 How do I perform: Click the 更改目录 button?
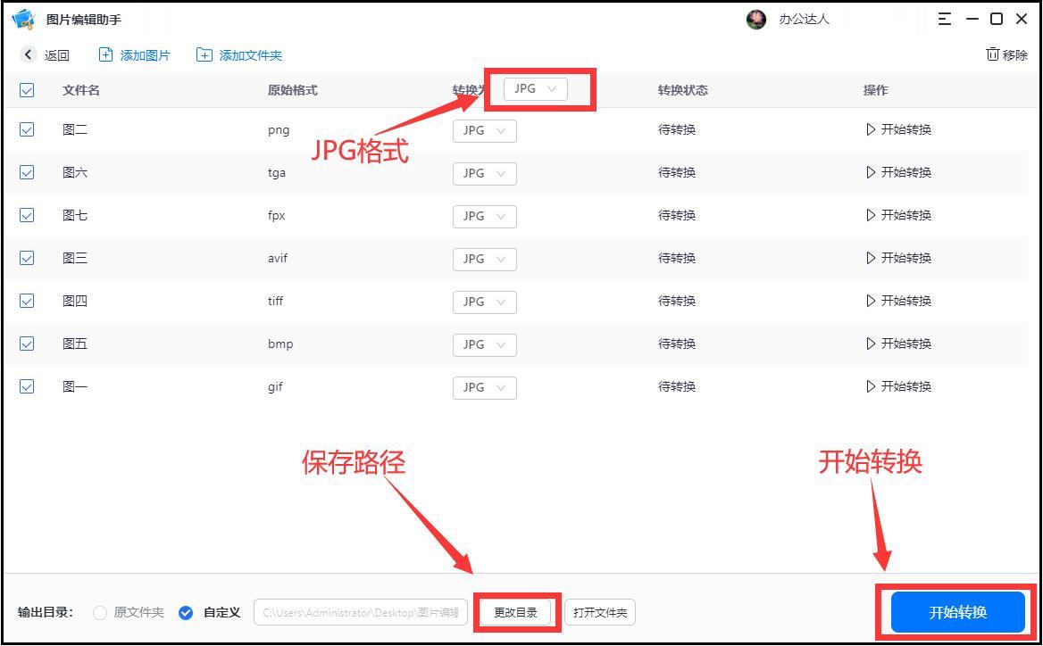516,612
